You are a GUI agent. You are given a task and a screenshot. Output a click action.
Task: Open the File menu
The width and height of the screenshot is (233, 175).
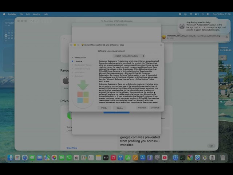click(21, 14)
